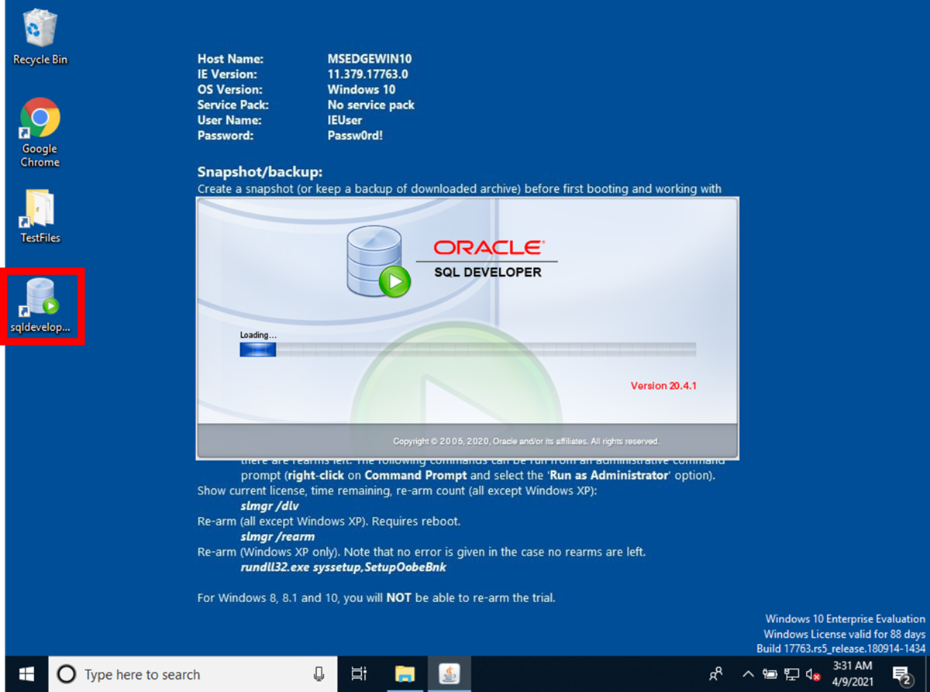Click 'Windows 10 Enterprise Evaluation' watermark text
930x692 pixels.
(x=845, y=619)
